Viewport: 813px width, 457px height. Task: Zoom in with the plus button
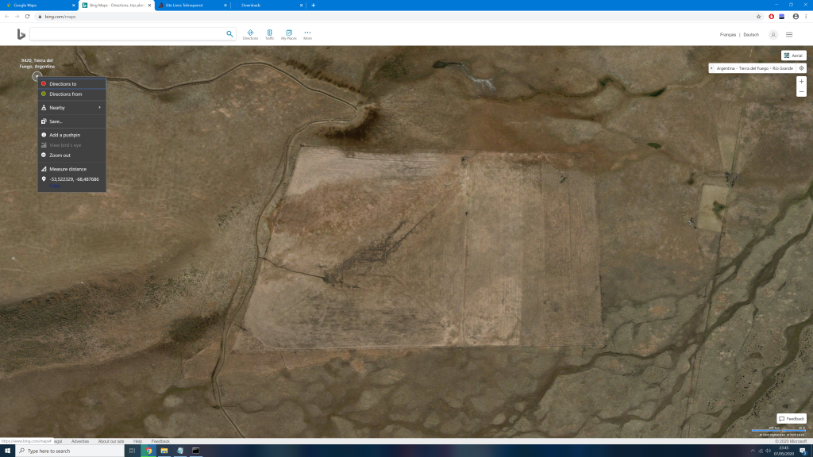pyautogui.click(x=801, y=82)
